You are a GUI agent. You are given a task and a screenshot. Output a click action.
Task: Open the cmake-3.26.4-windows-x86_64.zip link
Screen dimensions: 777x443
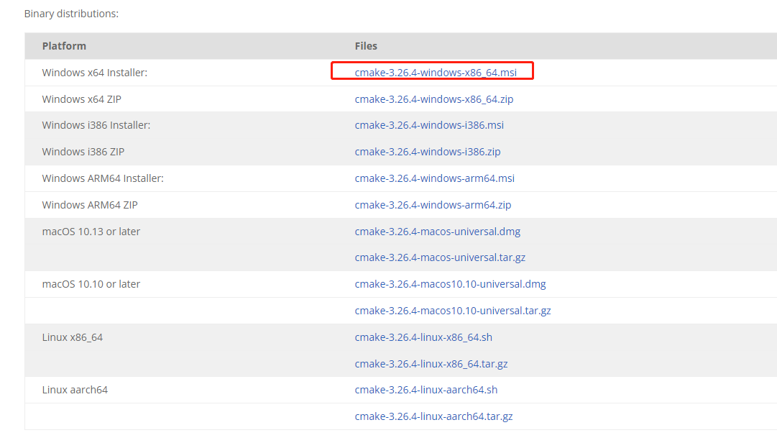point(434,99)
